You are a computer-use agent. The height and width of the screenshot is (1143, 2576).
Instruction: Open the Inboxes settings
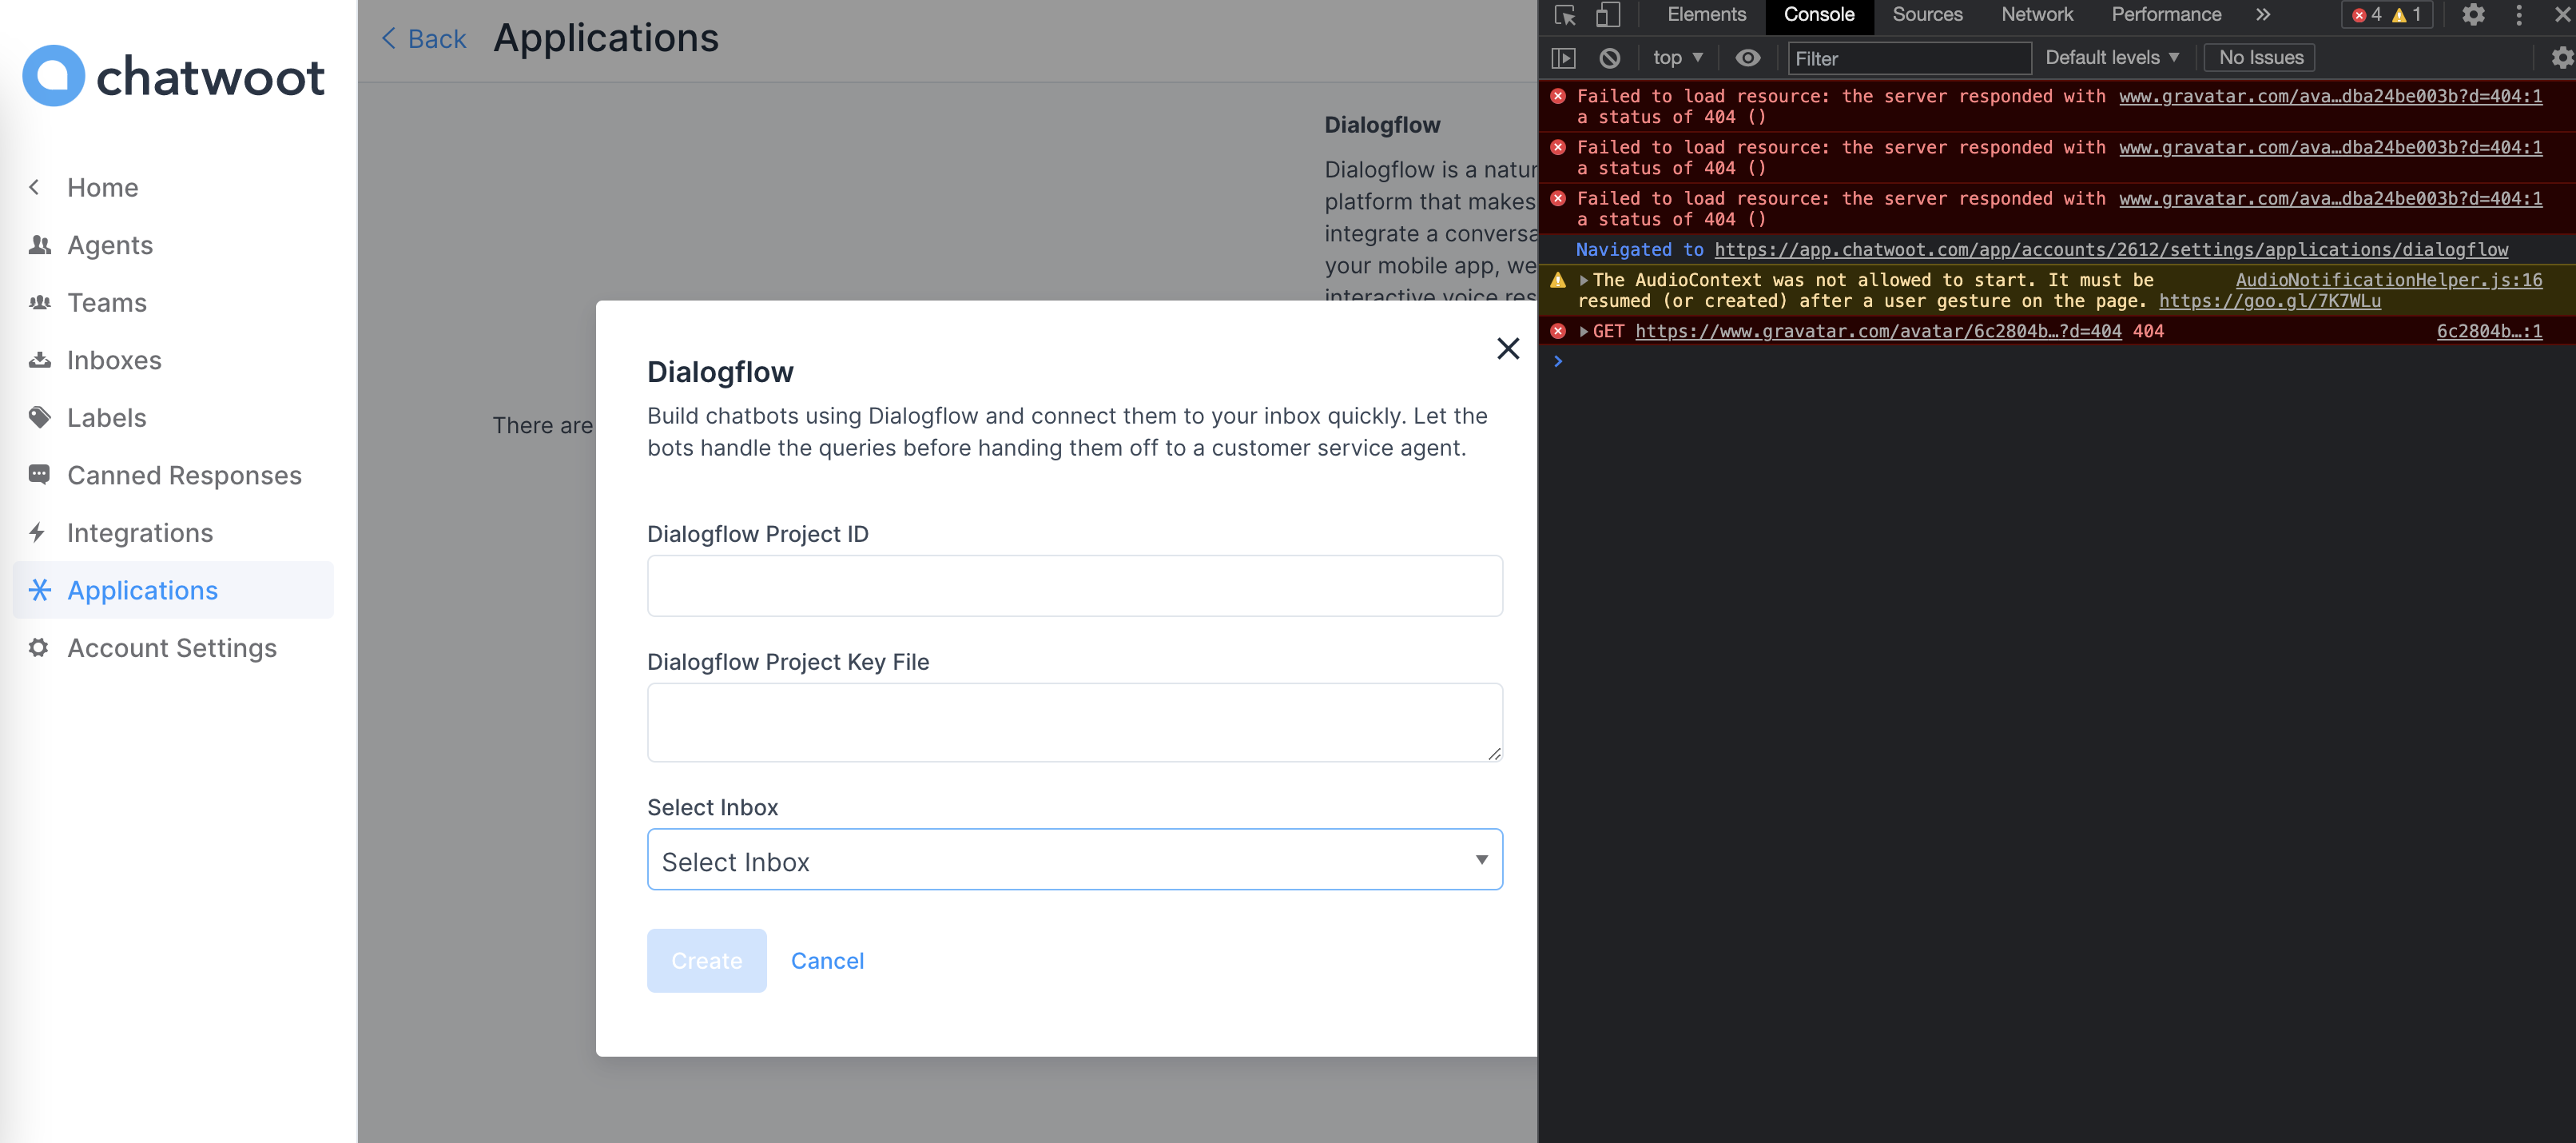tap(113, 360)
